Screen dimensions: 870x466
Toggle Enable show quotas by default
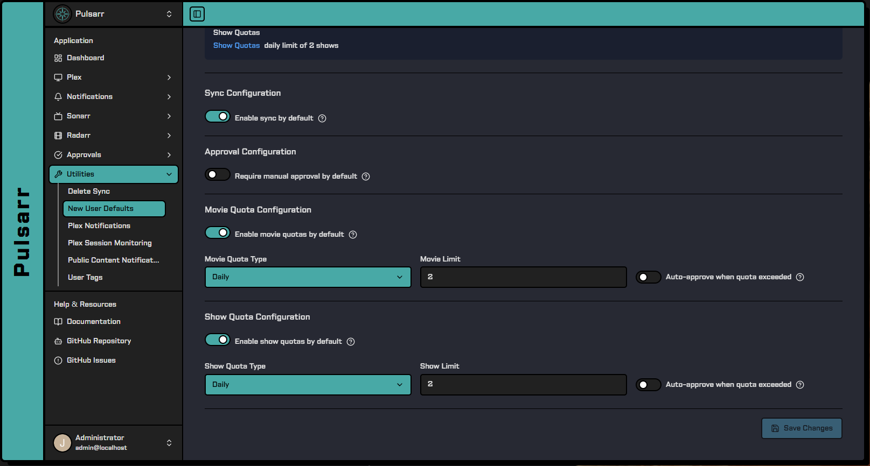(x=218, y=340)
